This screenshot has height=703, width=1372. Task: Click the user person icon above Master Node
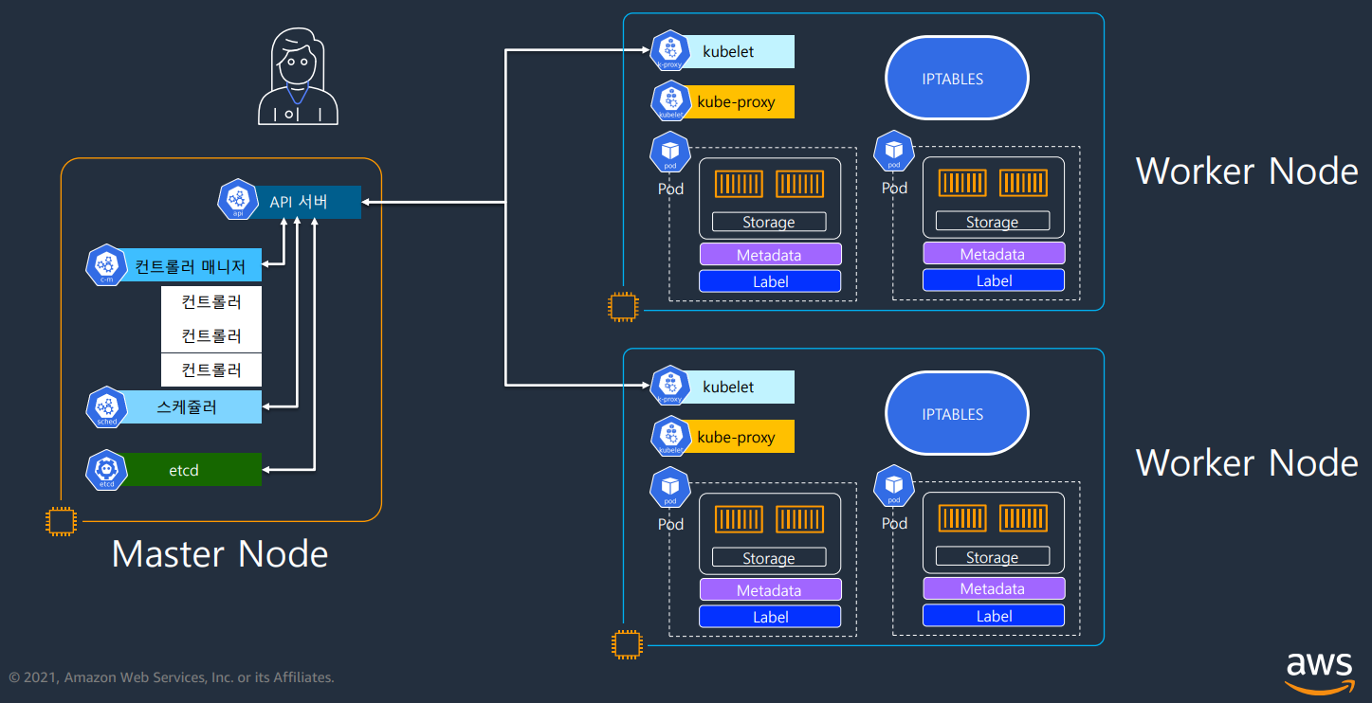click(299, 76)
